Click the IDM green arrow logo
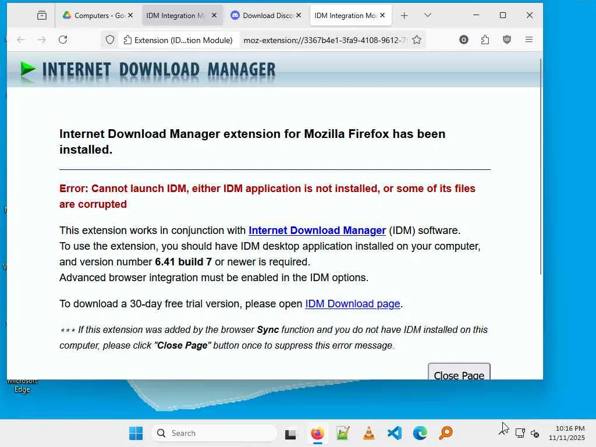596x447 pixels. point(28,70)
